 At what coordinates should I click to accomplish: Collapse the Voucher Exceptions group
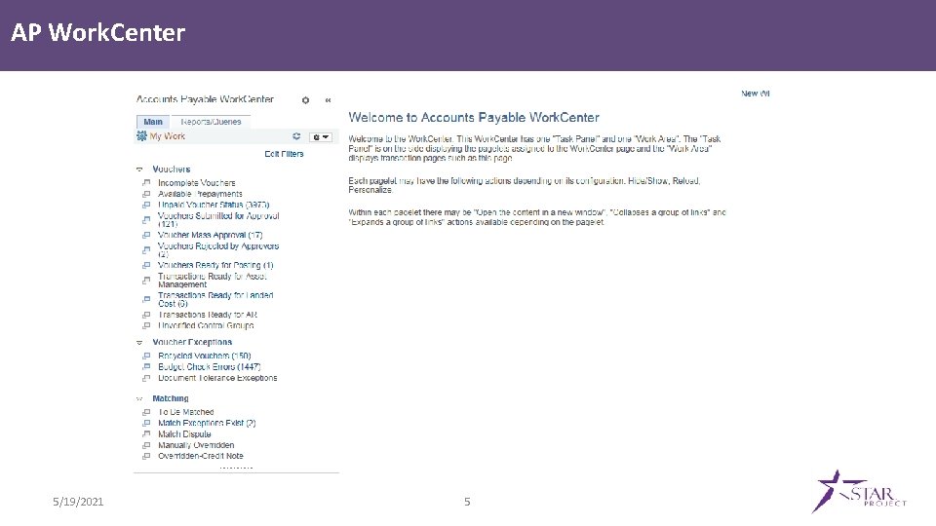tap(139, 342)
